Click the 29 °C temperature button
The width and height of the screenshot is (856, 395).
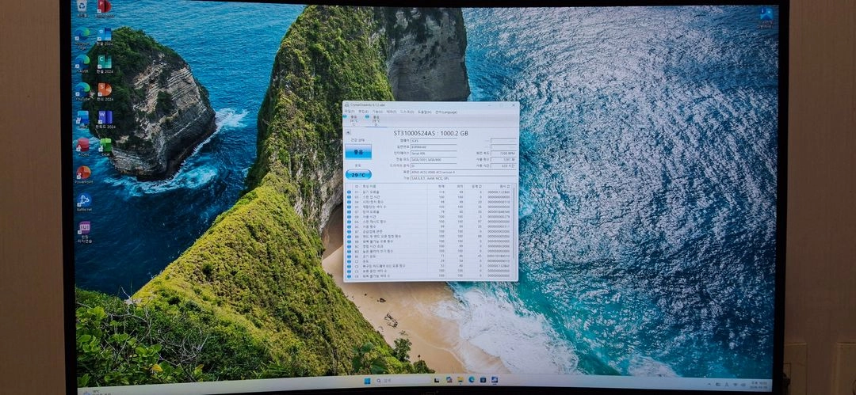[359, 175]
